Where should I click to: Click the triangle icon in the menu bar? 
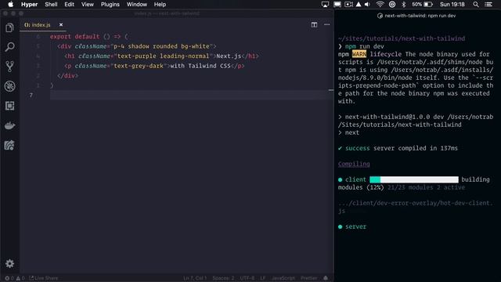click(x=359, y=5)
